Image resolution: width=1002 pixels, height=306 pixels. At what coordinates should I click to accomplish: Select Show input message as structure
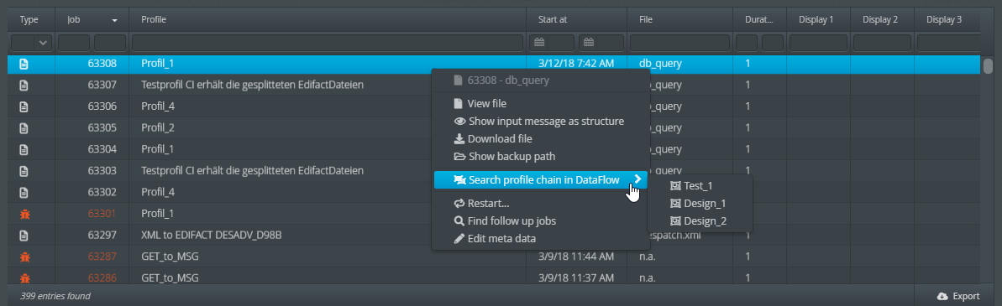coord(539,121)
